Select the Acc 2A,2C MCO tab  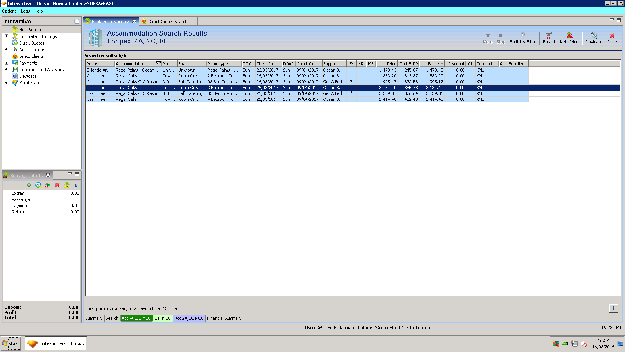pyautogui.click(x=189, y=318)
